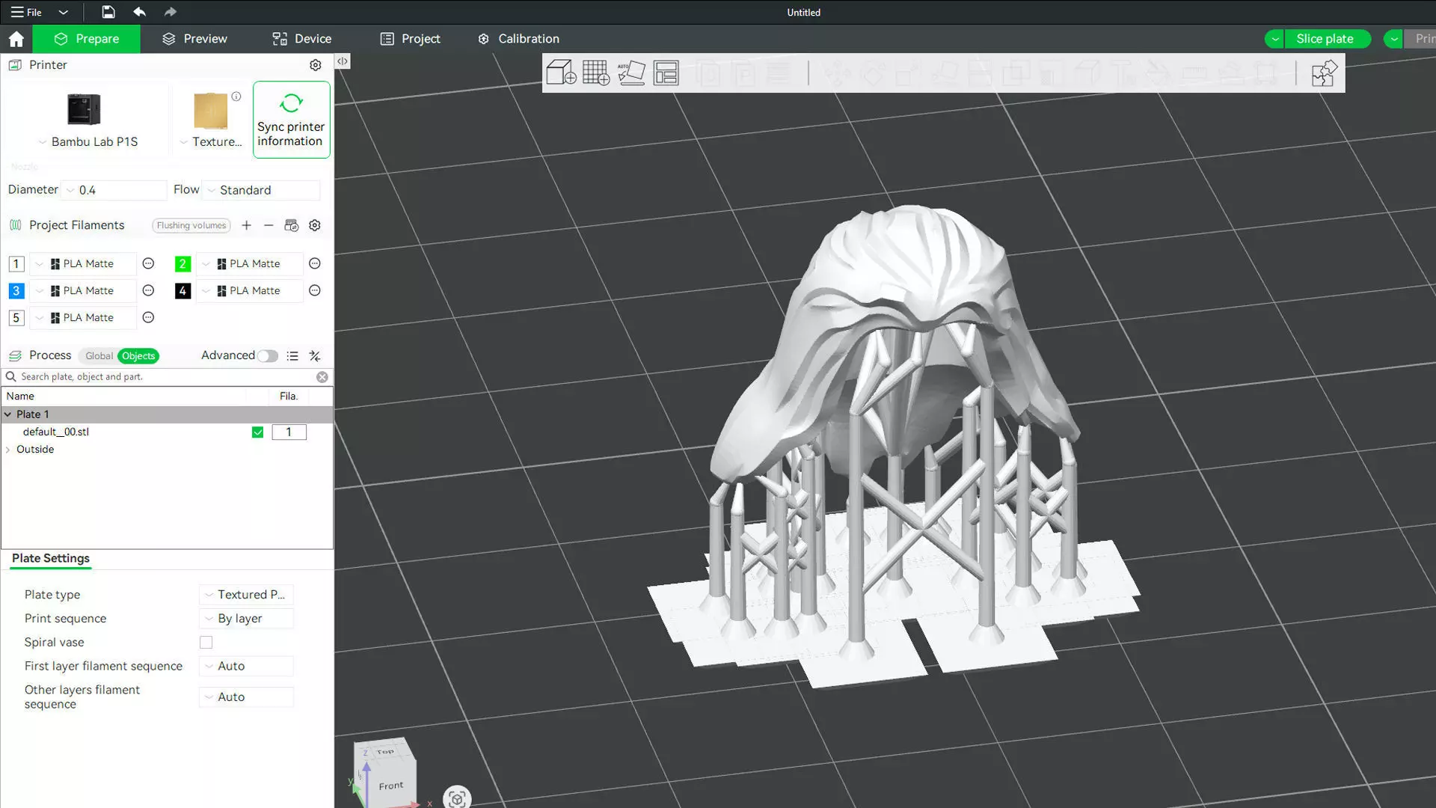The height and width of the screenshot is (808, 1436).
Task: Expand the Outside tree item
Action: pos(8,450)
